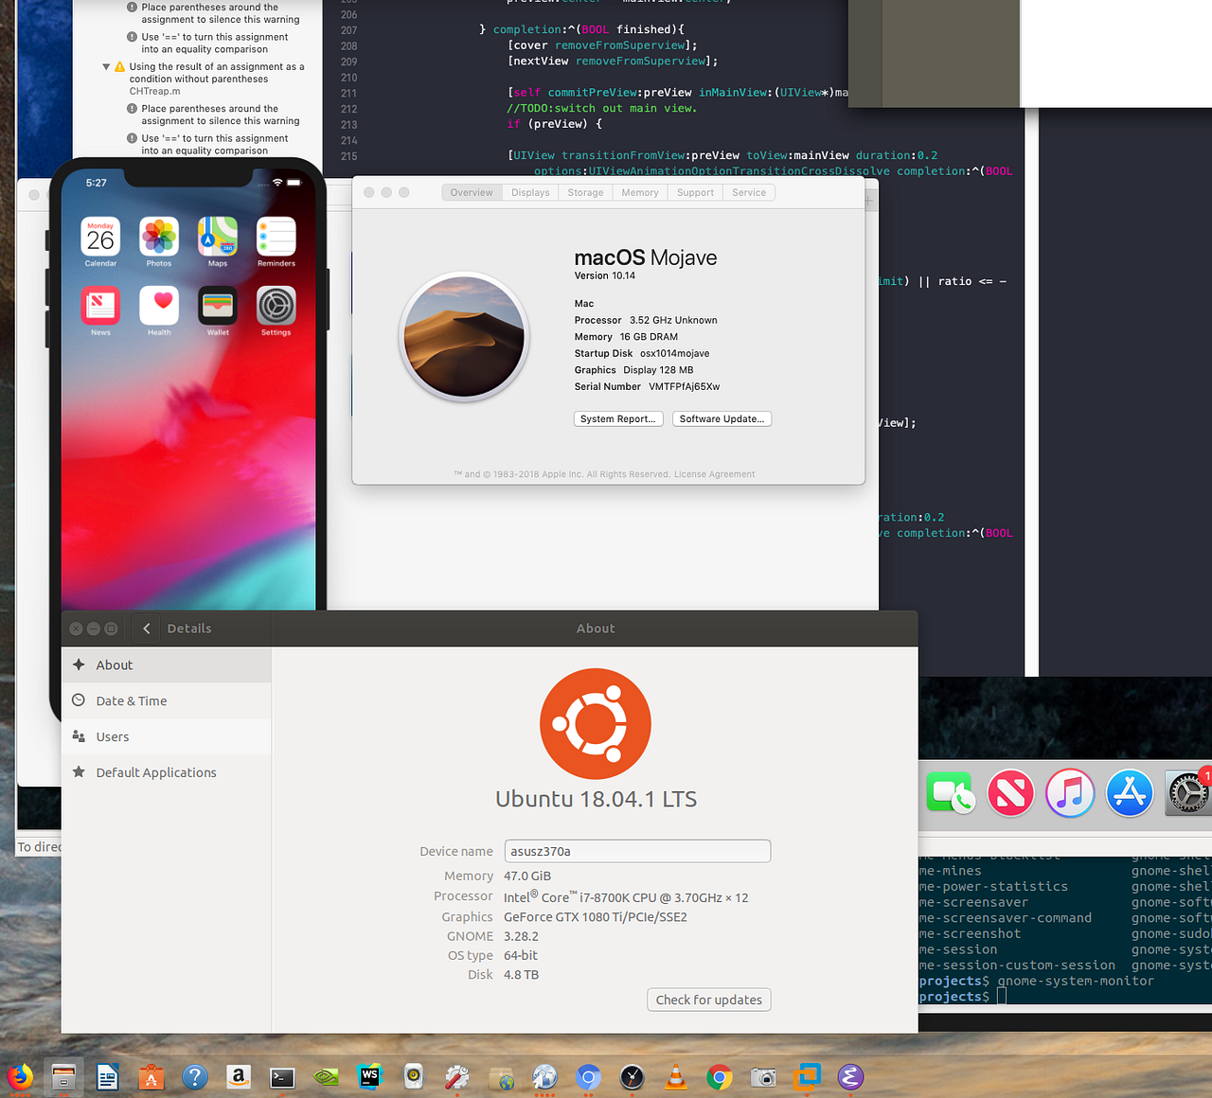Open the Files manager in the Ubuntu dock
The width and height of the screenshot is (1212, 1098).
point(63,1077)
